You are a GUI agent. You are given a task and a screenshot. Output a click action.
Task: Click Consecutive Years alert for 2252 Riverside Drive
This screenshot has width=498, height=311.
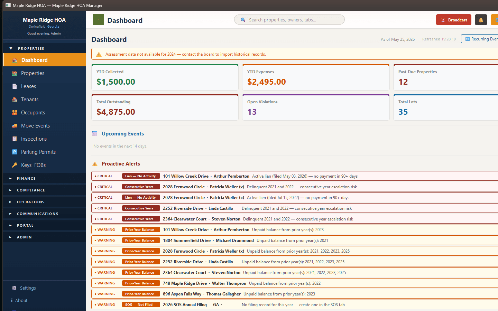[295, 208]
